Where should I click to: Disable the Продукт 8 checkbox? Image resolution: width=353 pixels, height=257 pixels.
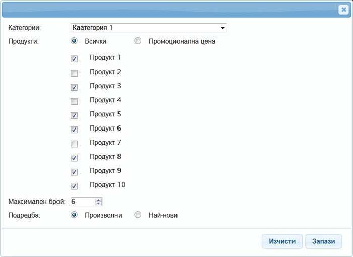point(74,158)
